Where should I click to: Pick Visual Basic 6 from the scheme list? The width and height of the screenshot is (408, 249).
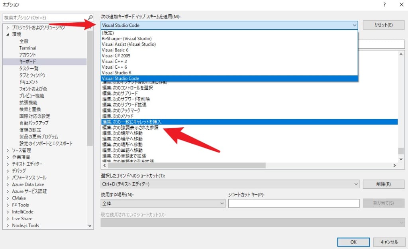tap(229, 50)
